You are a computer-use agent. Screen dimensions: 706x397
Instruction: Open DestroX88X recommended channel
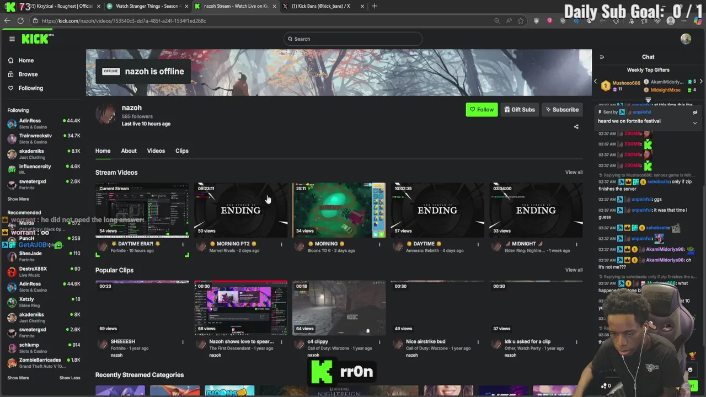point(43,271)
